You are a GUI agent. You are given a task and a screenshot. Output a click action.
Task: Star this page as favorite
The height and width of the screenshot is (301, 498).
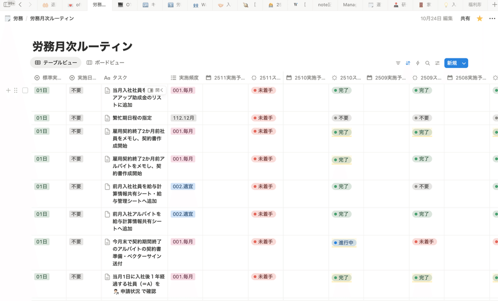tap(480, 19)
